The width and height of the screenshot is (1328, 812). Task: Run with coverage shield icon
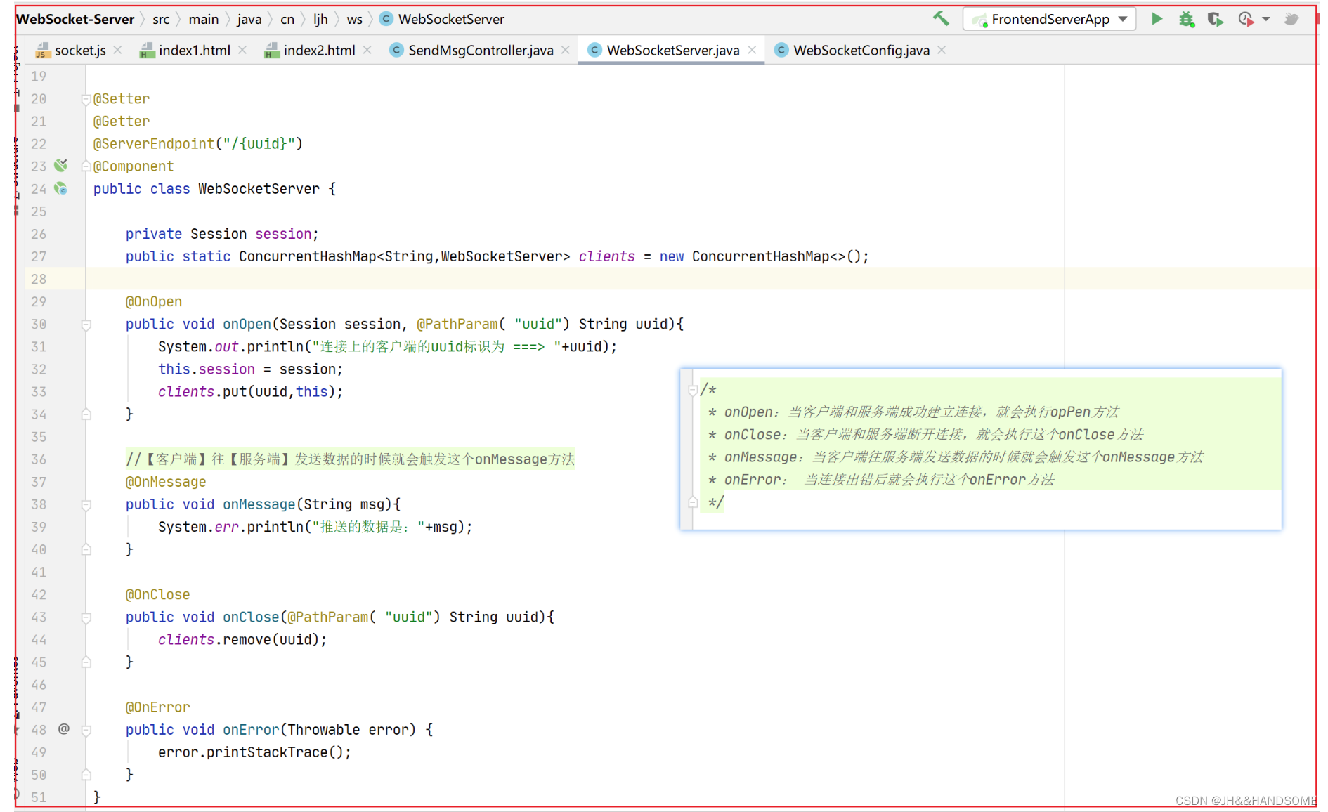[x=1216, y=19]
